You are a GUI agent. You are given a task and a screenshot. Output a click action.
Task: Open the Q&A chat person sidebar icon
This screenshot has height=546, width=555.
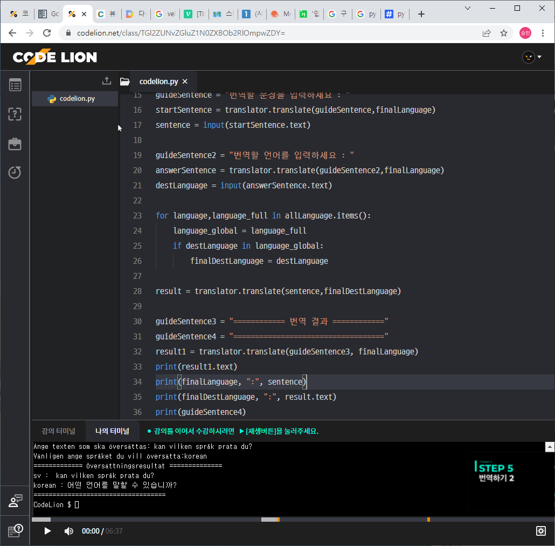tap(15, 501)
